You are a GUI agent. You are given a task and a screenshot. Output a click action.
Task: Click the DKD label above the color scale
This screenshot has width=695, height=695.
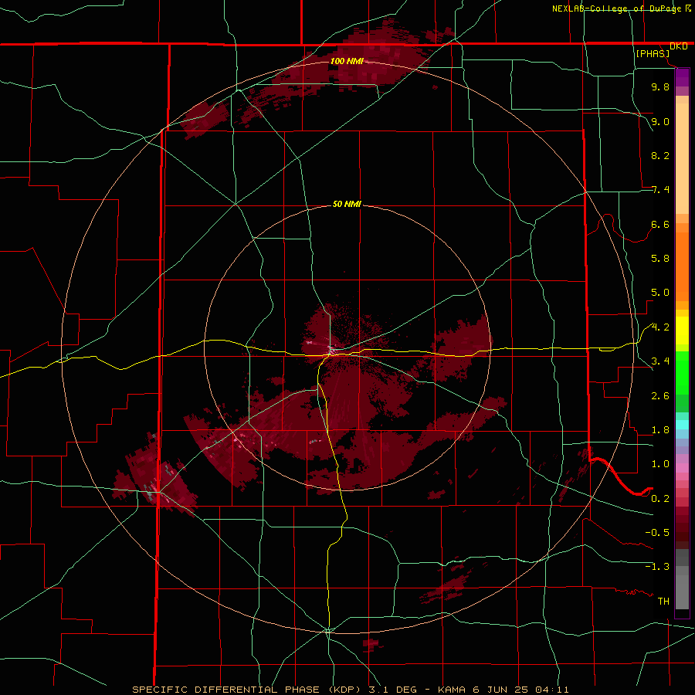679,46
